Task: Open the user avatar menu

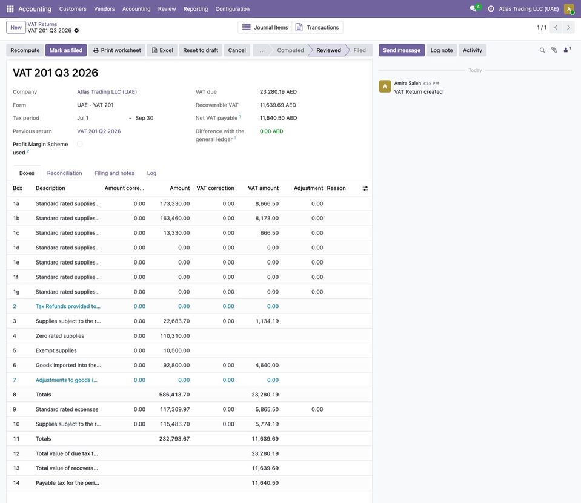Action: point(569,9)
